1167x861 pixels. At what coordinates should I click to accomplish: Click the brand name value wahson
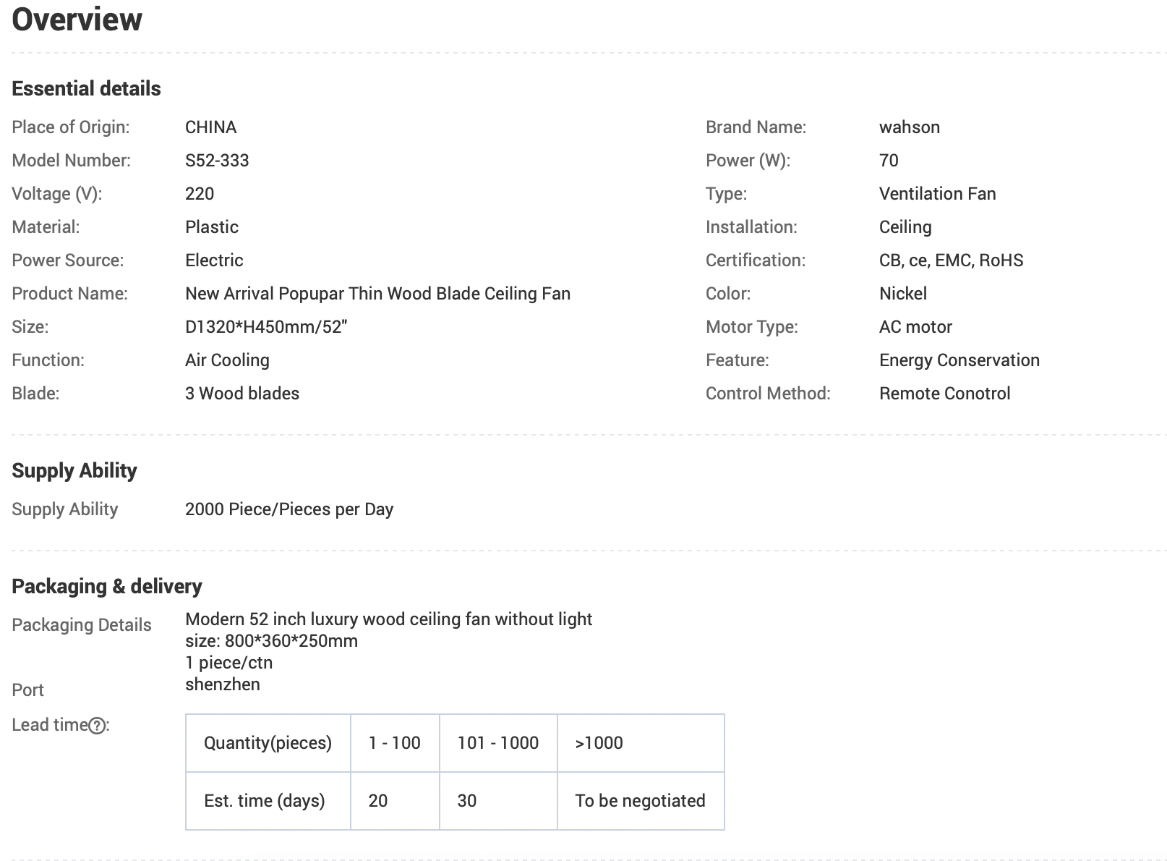click(x=909, y=127)
